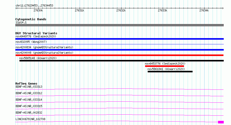Click the magenta line for BDNF-AS|NR_033313
The width and height of the screenshot is (231, 125).
click(119, 89)
